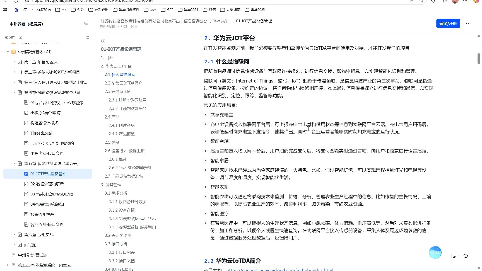Click the page vertical scrollbar thumb
482x271 pixels.
pos(479,59)
